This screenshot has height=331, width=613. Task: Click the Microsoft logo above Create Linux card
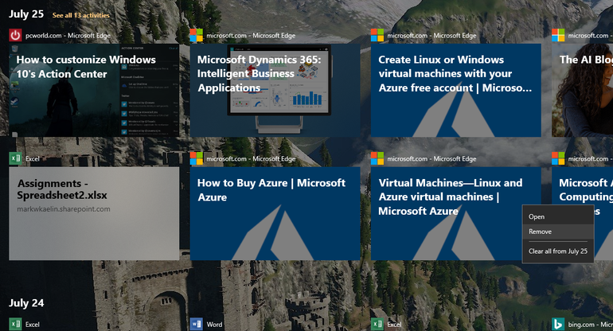377,35
